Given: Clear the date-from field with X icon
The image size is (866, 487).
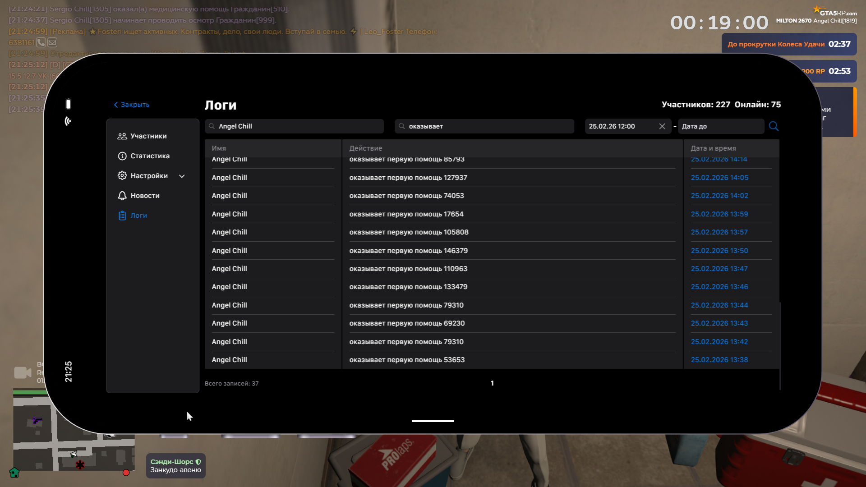Looking at the screenshot, I should pos(662,126).
